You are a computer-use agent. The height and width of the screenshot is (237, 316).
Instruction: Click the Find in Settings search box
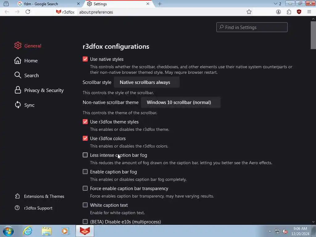(252, 27)
